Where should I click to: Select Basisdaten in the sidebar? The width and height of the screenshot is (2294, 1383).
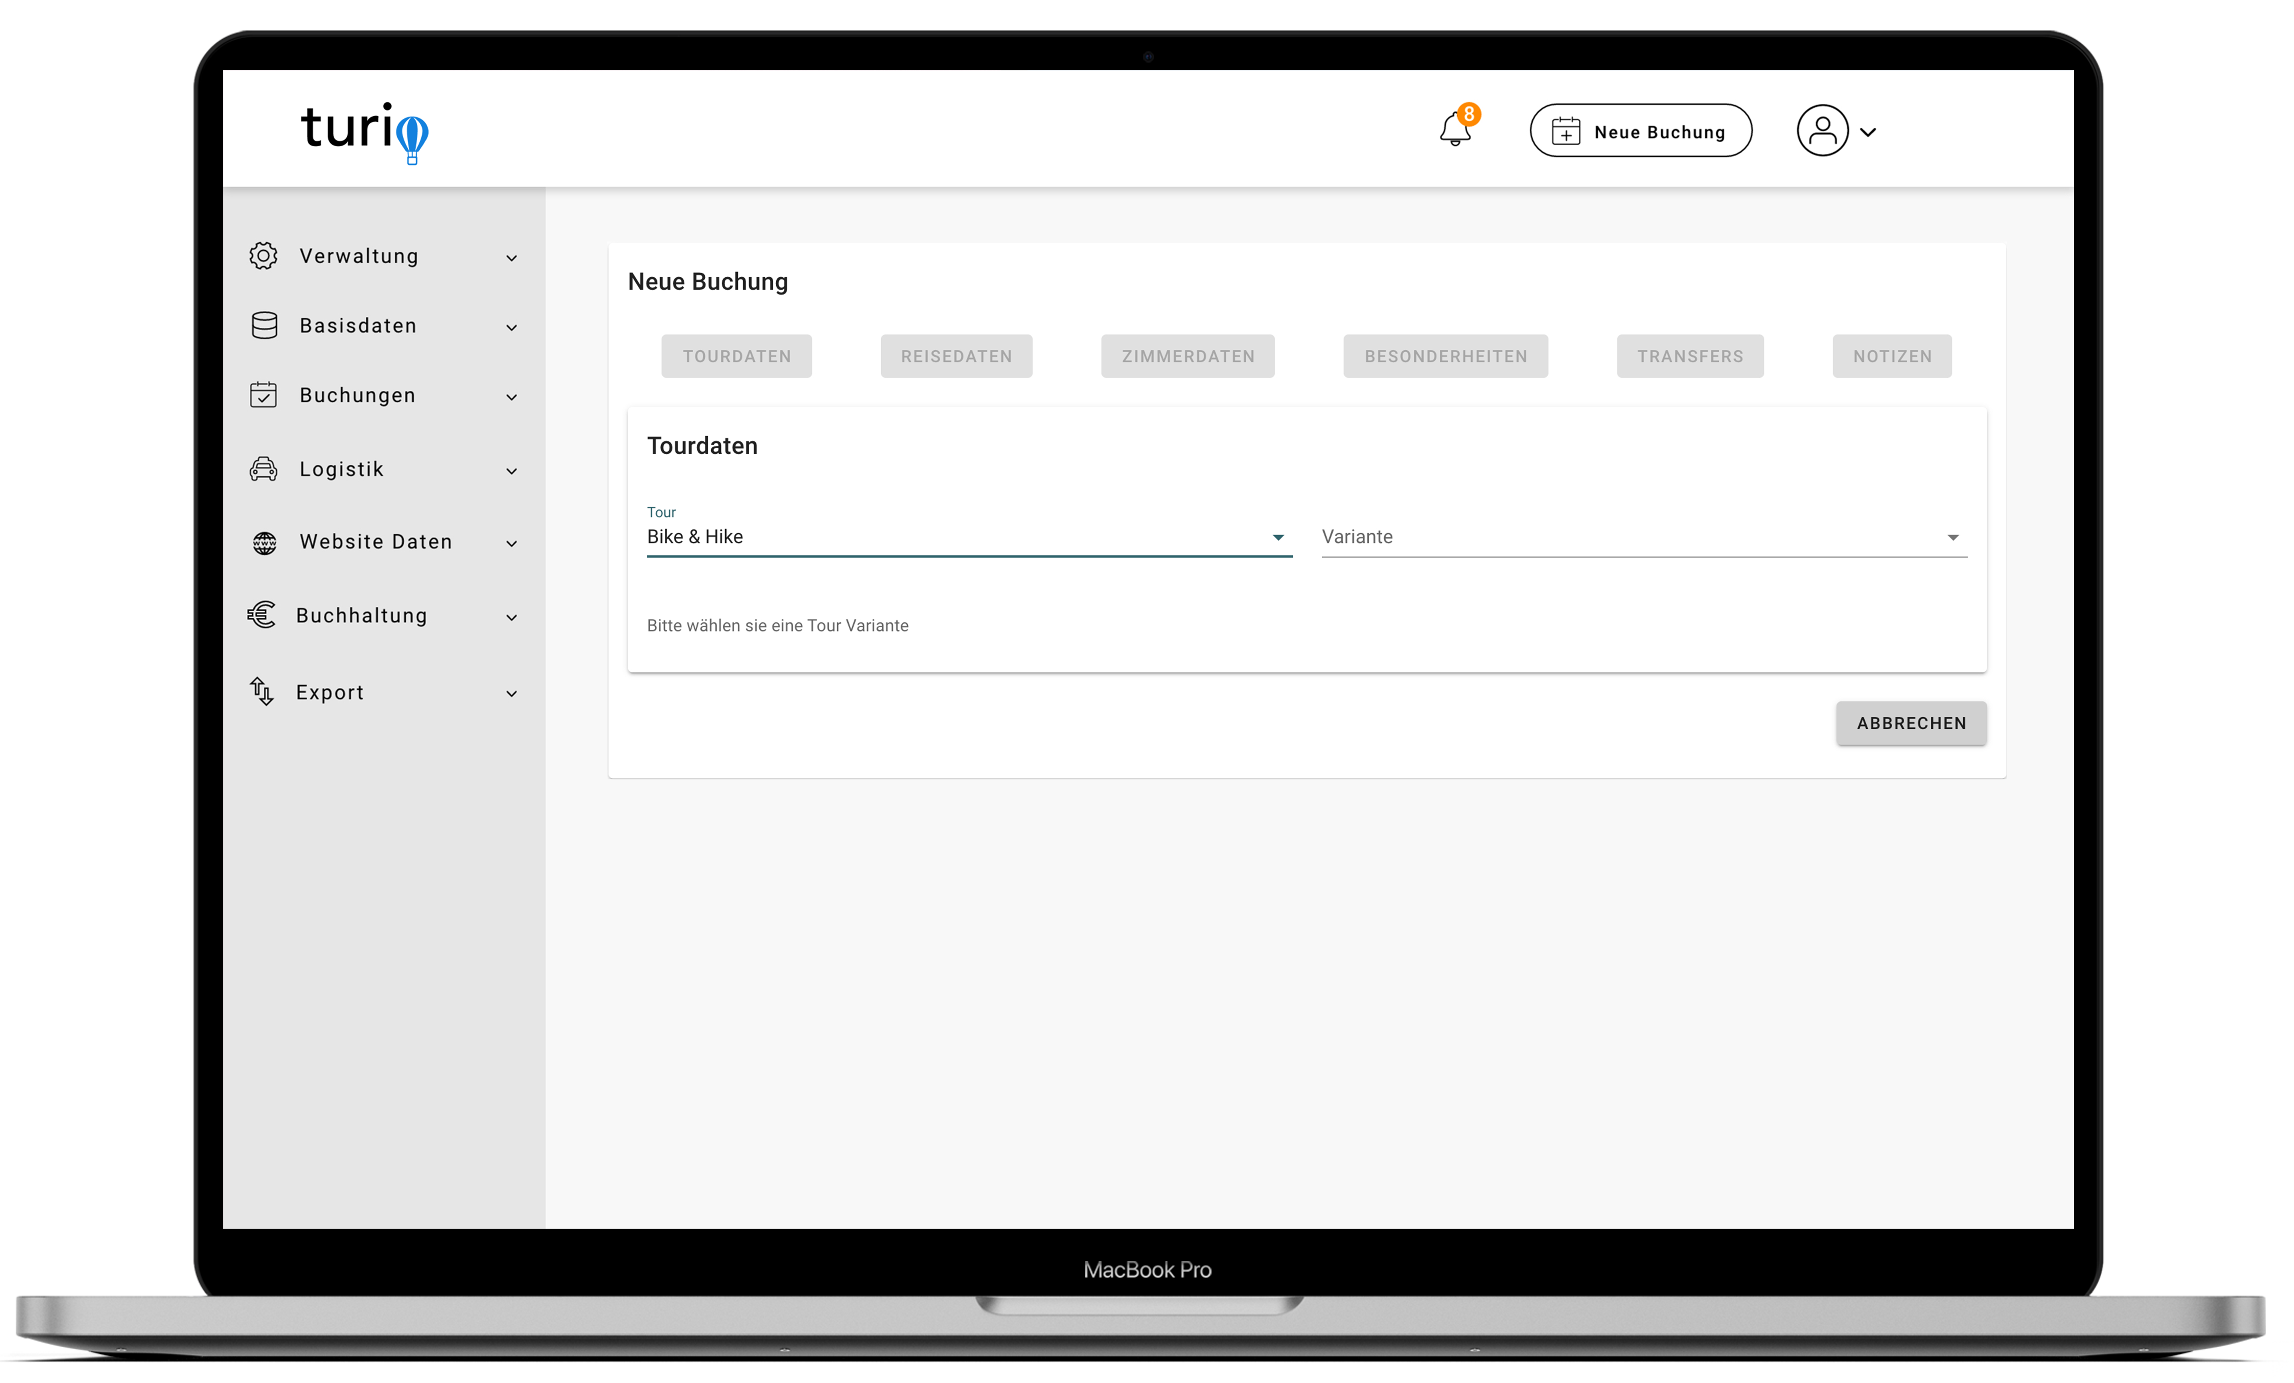tap(358, 326)
